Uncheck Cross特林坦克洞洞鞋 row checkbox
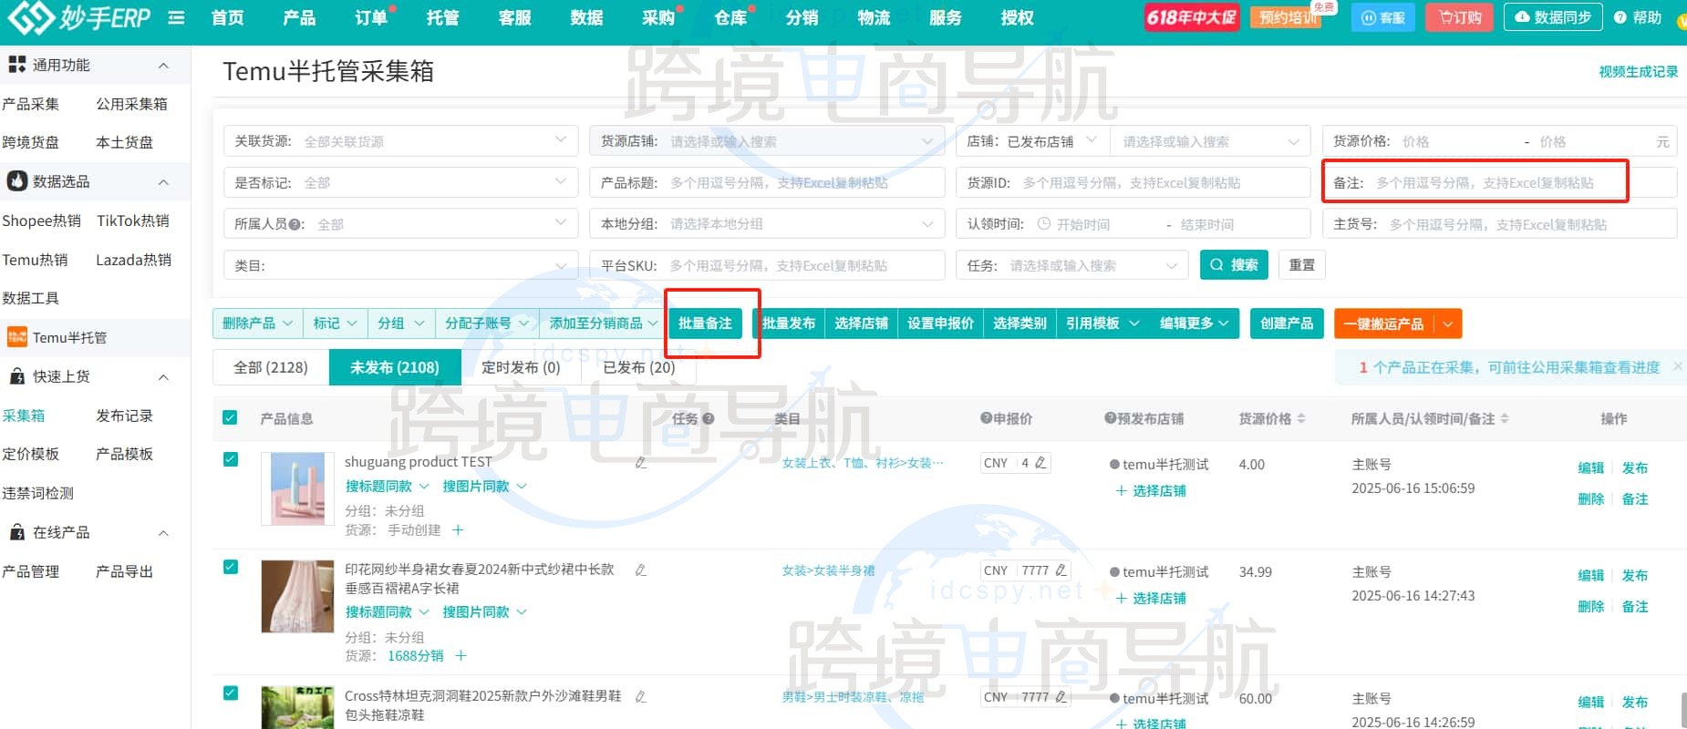This screenshot has width=1687, height=729. click(x=230, y=693)
